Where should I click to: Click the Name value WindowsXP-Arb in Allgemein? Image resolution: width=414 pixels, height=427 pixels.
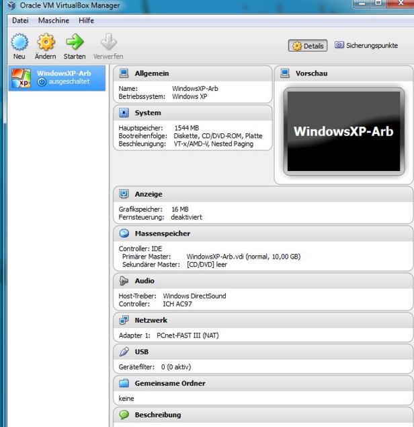195,89
